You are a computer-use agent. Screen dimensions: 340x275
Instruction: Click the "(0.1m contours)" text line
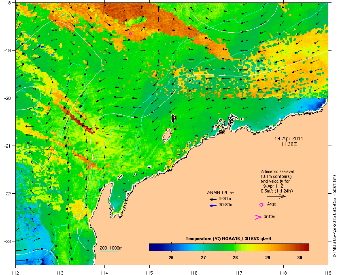click(x=276, y=176)
